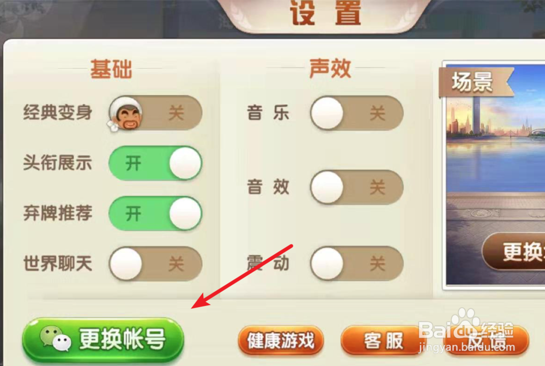Turn on the 音乐 switch
This screenshot has width=545, height=366.
[356, 113]
